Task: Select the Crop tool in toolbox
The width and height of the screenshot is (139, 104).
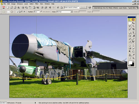Action: 133,29
